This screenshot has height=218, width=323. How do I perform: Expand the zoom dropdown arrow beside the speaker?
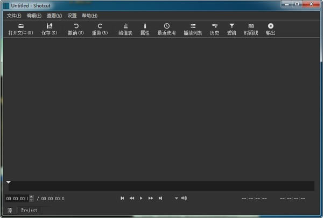click(176, 198)
